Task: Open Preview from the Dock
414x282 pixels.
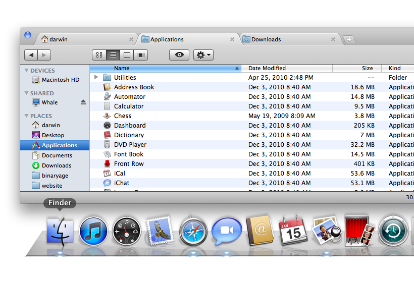Action: tap(327, 231)
